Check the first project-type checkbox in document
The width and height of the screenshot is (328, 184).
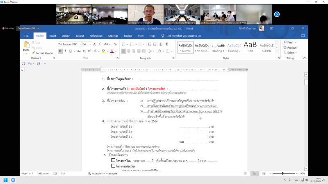click(x=113, y=161)
